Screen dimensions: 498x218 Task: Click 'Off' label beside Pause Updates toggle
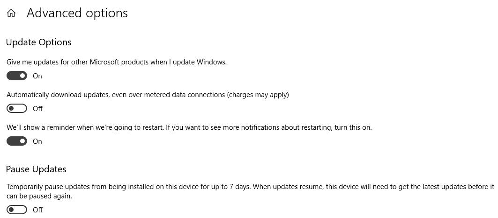pos(37,210)
